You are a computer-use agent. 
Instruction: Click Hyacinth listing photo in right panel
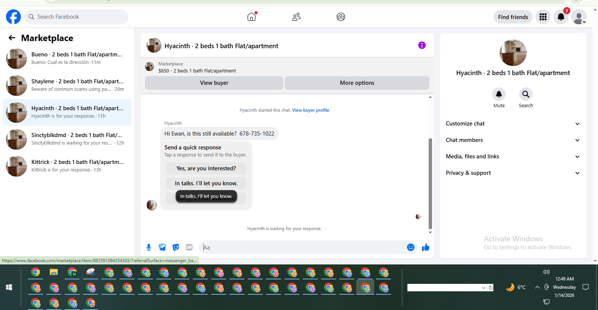point(513,53)
